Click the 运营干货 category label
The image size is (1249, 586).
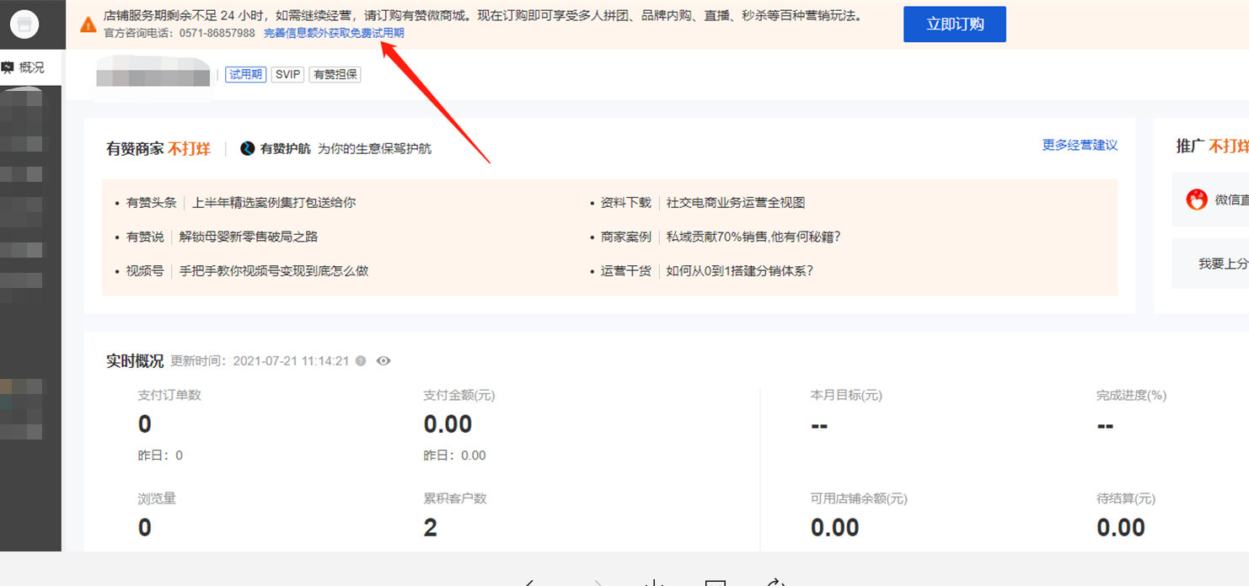tap(626, 271)
